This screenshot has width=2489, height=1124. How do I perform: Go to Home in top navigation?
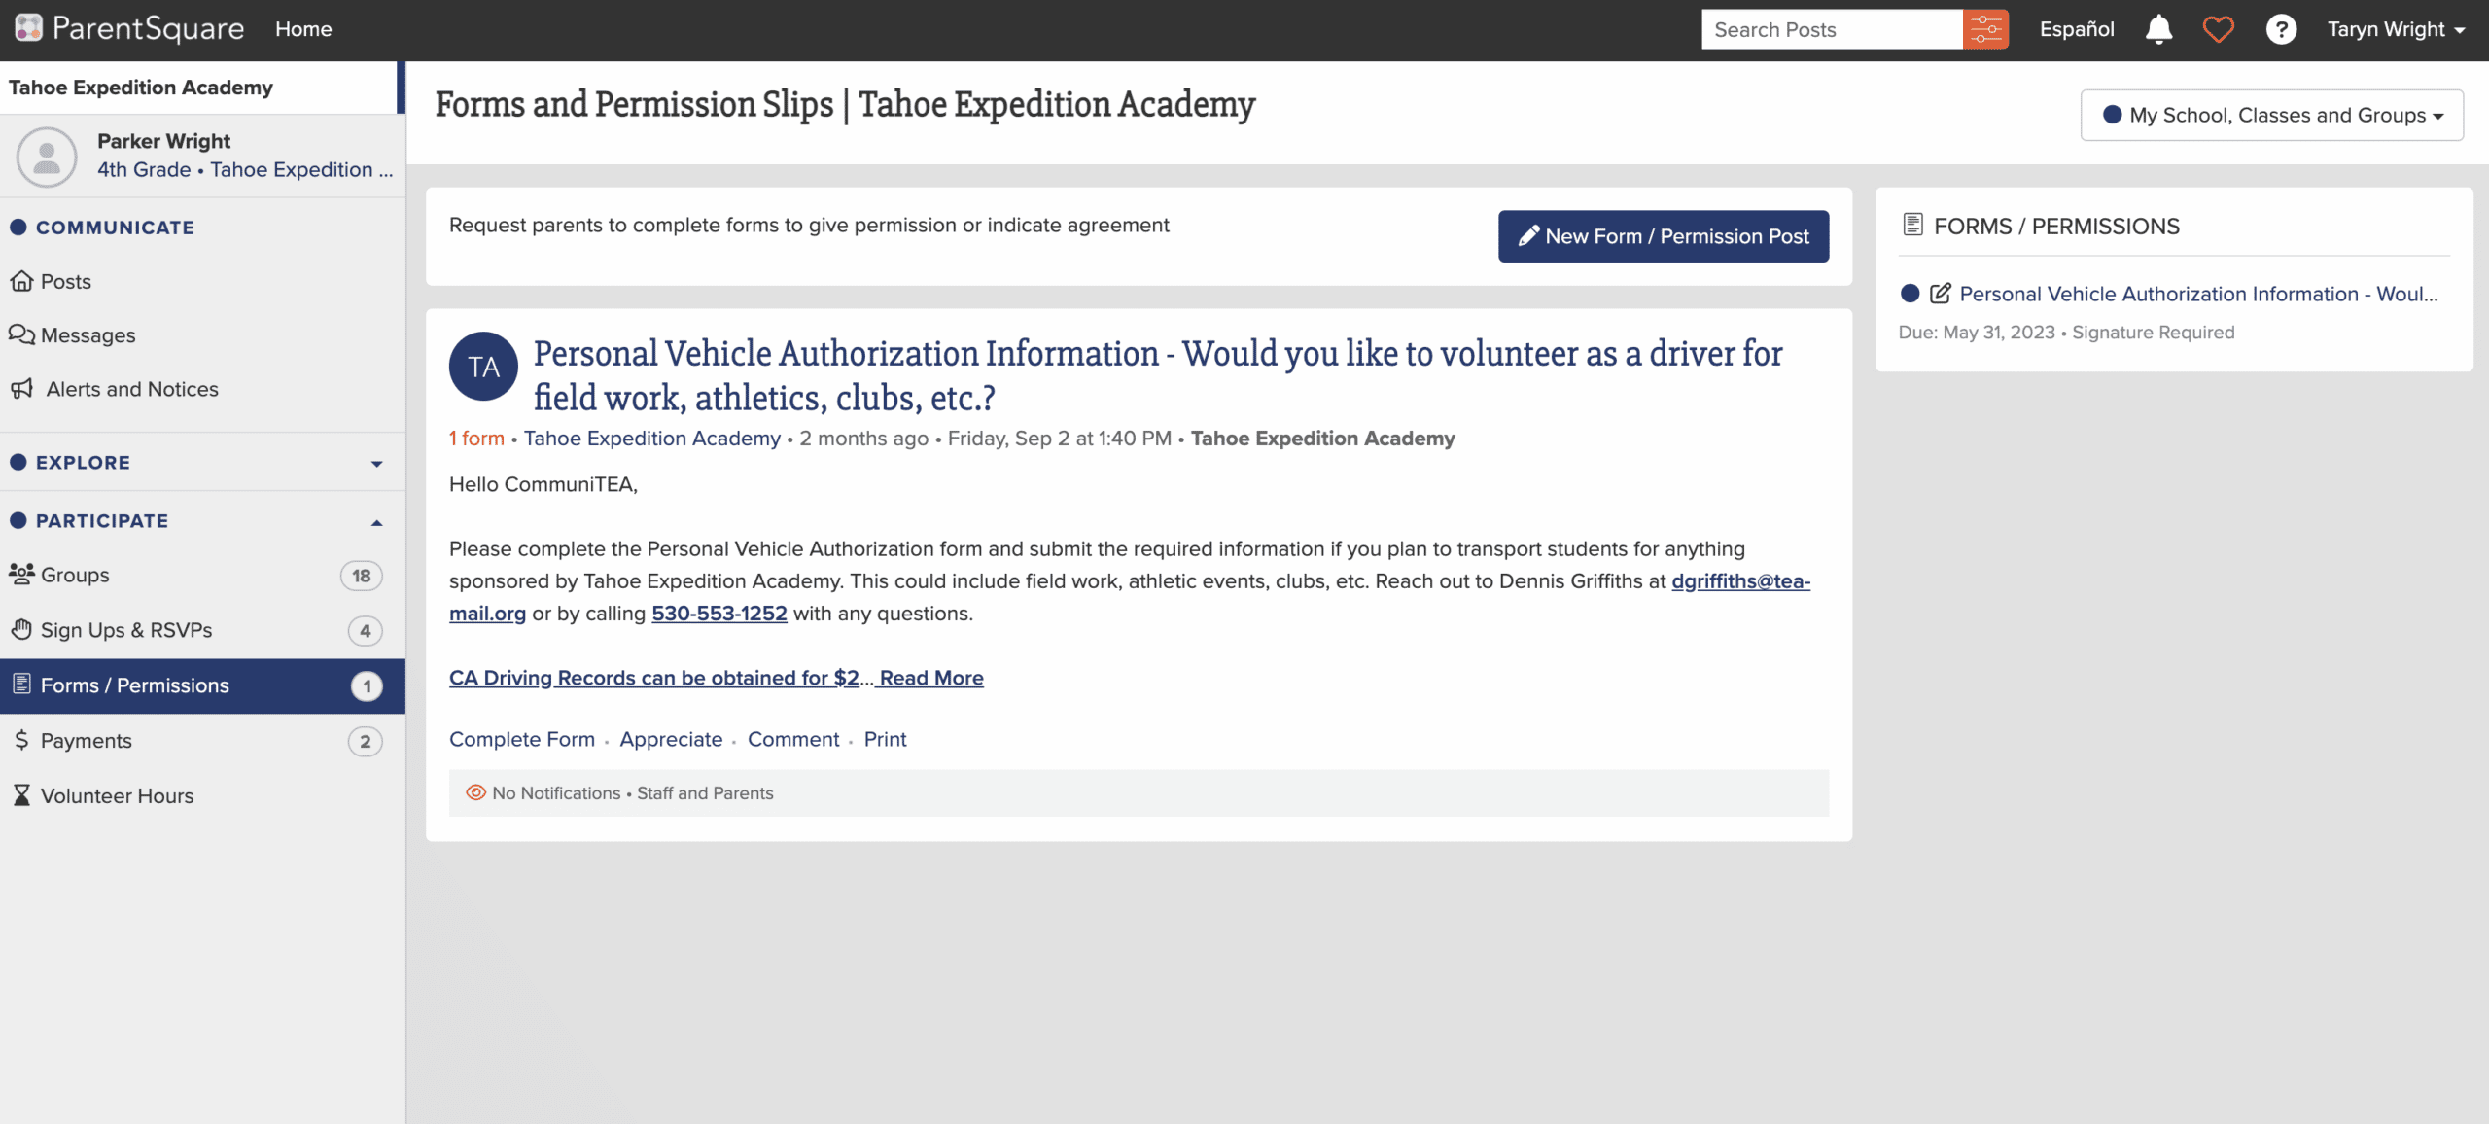[303, 29]
